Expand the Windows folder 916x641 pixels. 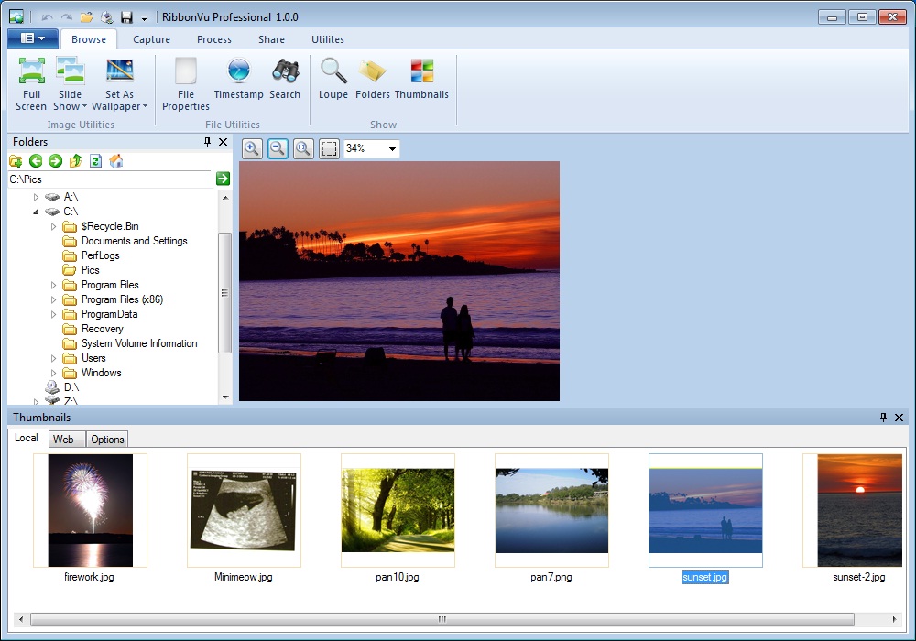(54, 373)
